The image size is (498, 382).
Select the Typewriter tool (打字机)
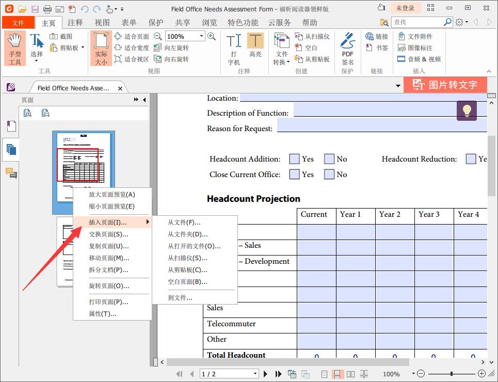[x=234, y=49]
